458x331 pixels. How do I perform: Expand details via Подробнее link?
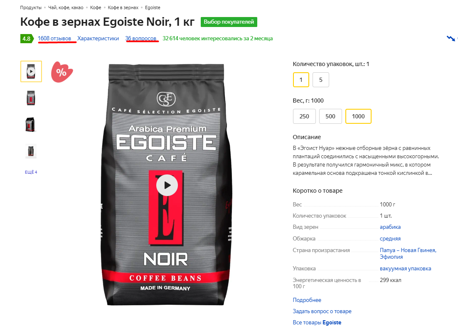[x=307, y=300]
